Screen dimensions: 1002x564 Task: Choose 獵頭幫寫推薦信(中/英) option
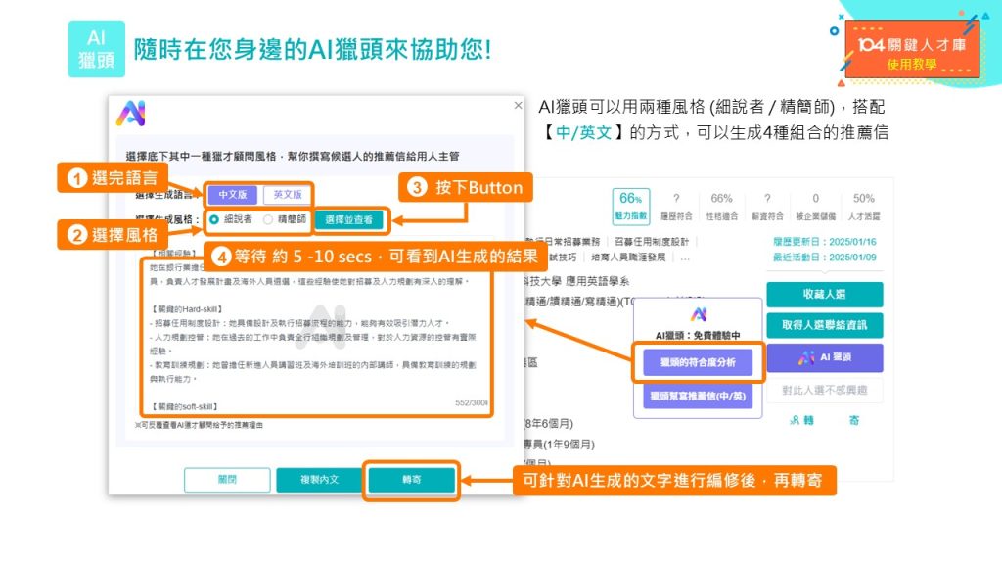coord(698,397)
